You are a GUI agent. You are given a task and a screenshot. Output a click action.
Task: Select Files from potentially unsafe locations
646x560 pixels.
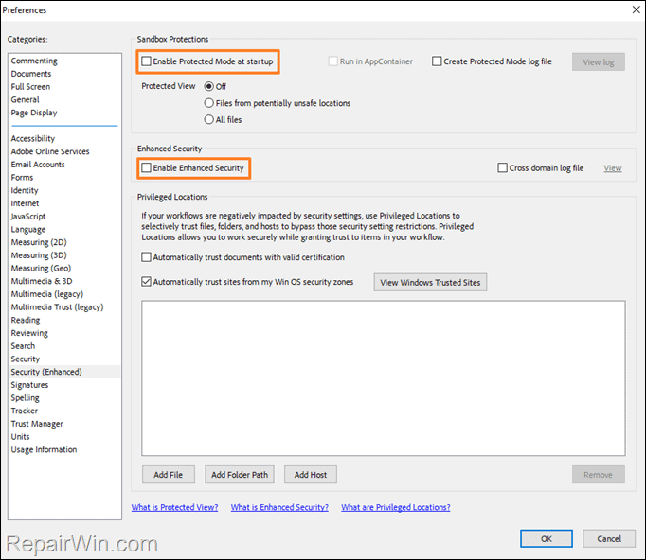point(209,103)
